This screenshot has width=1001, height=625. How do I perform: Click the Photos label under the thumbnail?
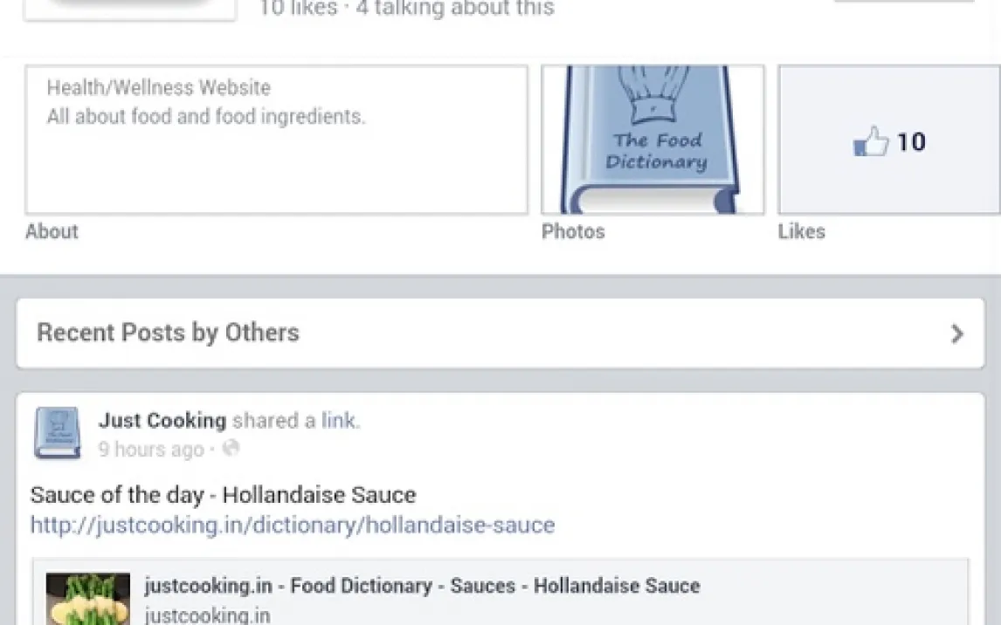(x=573, y=231)
